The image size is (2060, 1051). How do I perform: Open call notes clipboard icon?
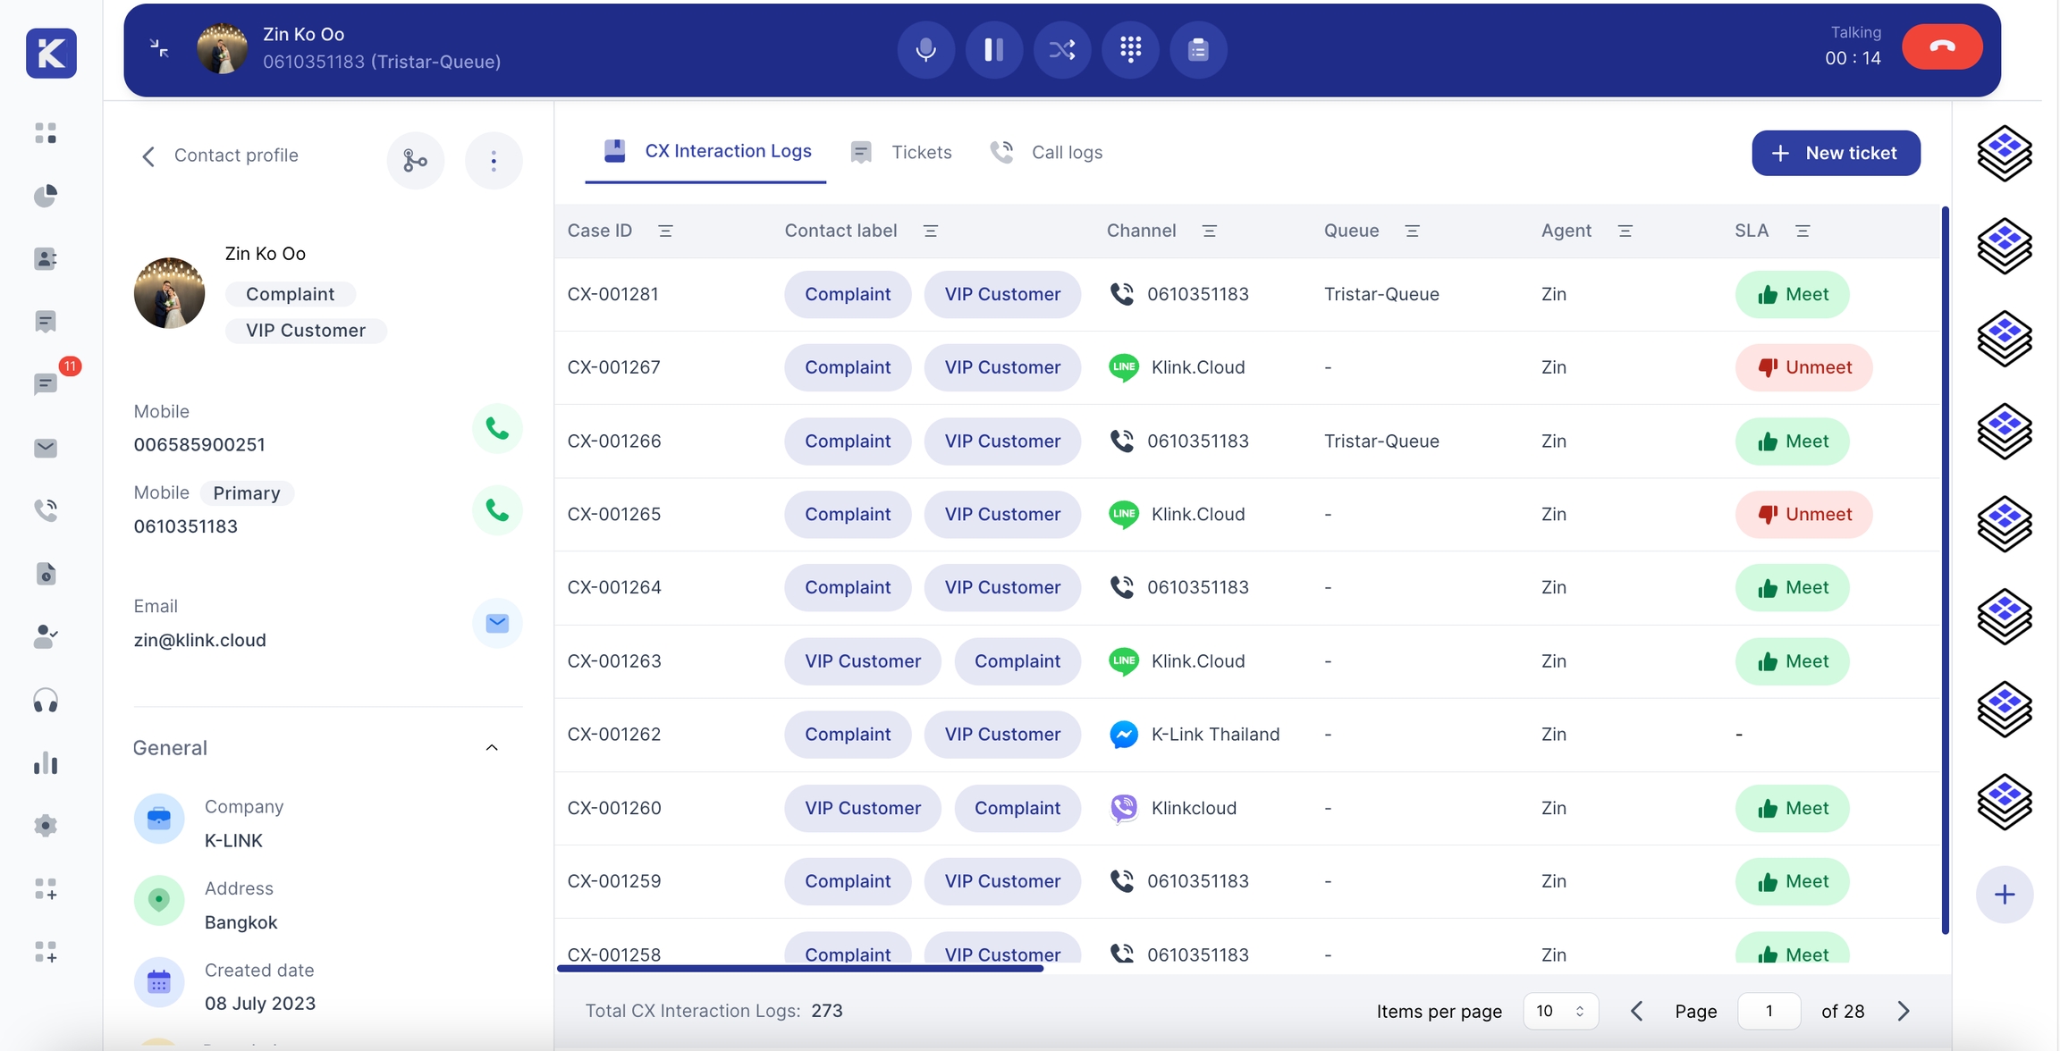tap(1198, 50)
